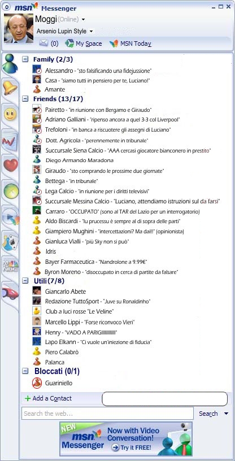
Task: Click Adriano Galliani's avatar icon
Action: (37, 119)
